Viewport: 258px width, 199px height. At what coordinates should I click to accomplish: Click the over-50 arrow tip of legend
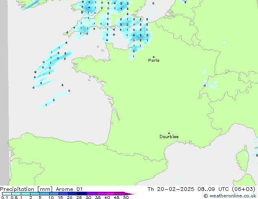(129, 194)
